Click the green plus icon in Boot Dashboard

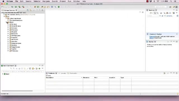(39, 68)
